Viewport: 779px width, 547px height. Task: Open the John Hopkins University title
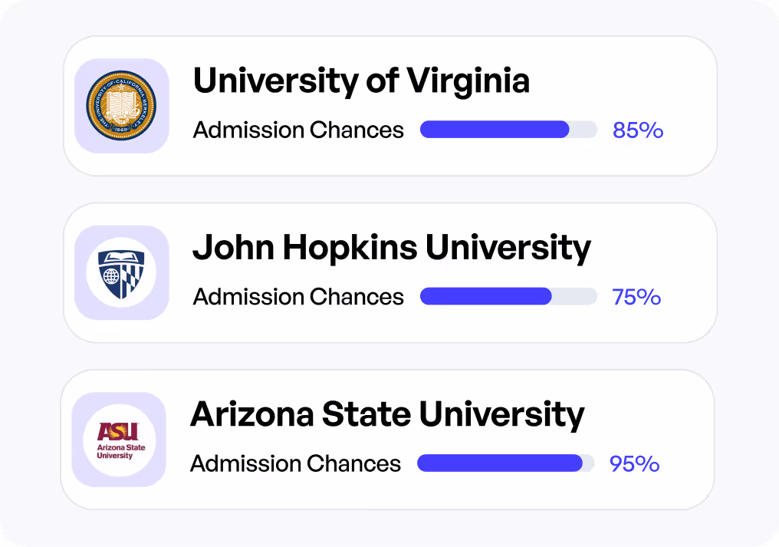click(392, 248)
